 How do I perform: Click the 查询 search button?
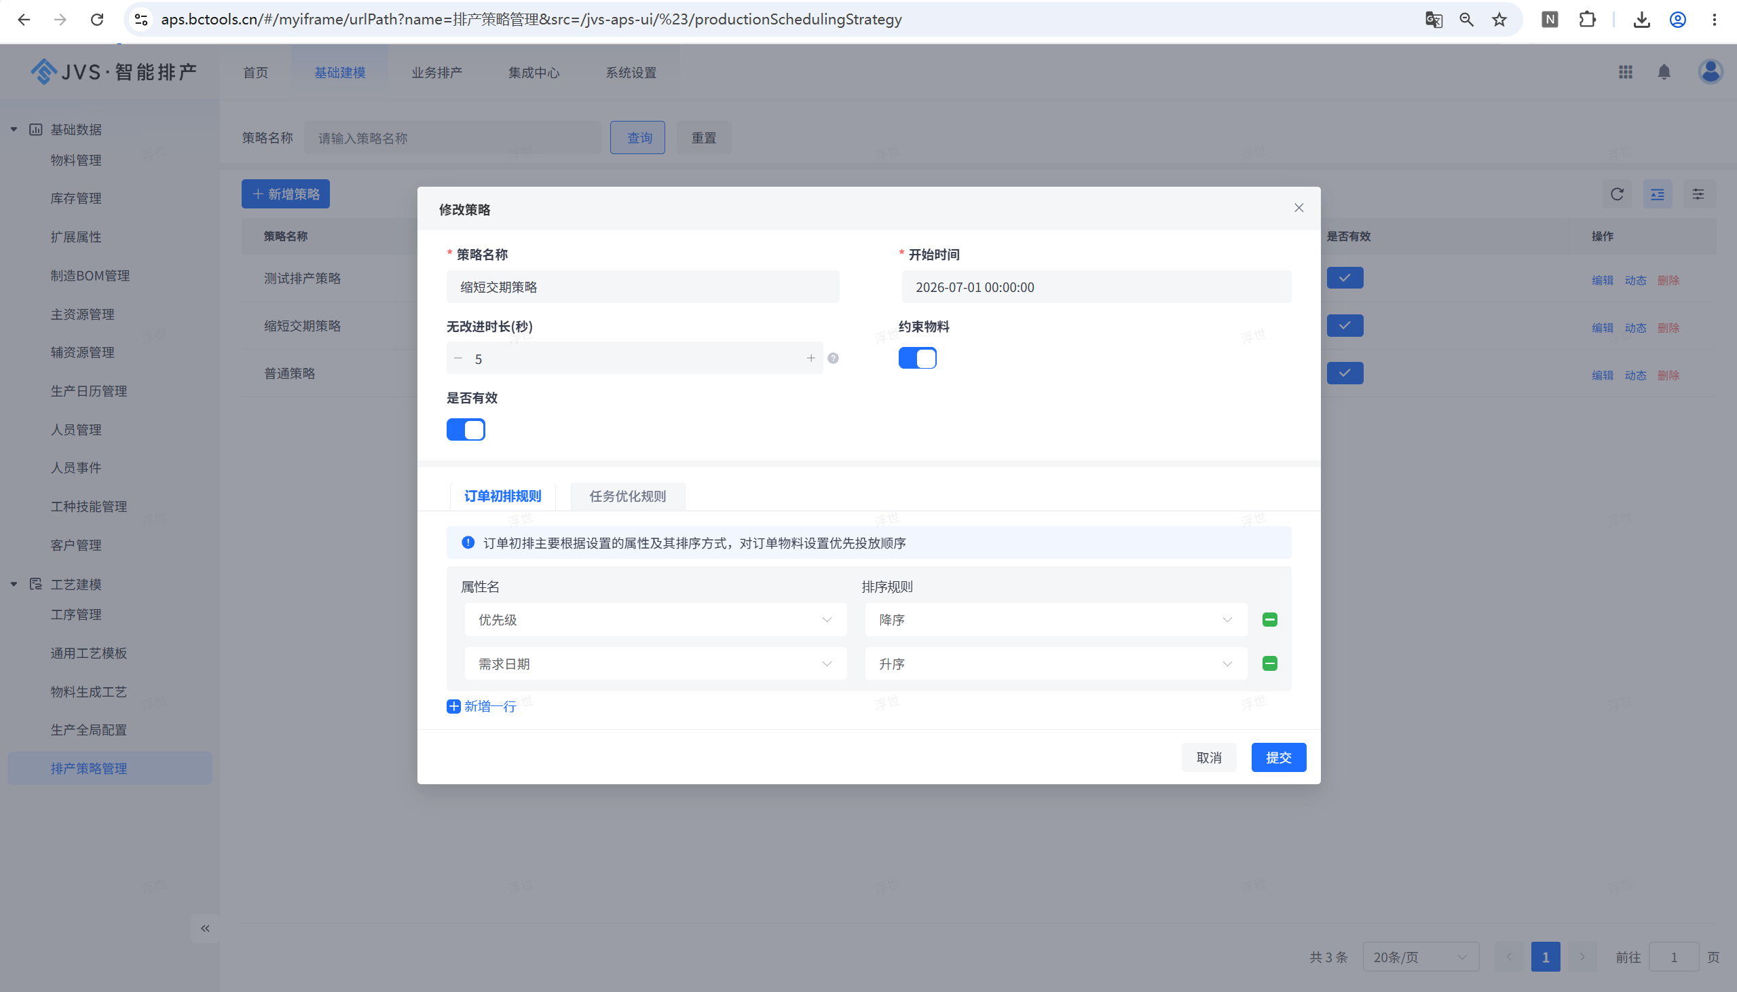coord(637,138)
